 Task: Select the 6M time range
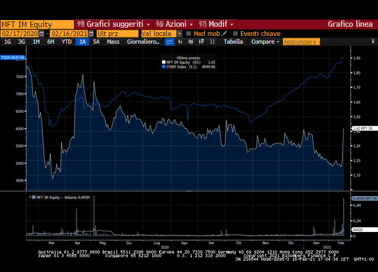coord(51,42)
